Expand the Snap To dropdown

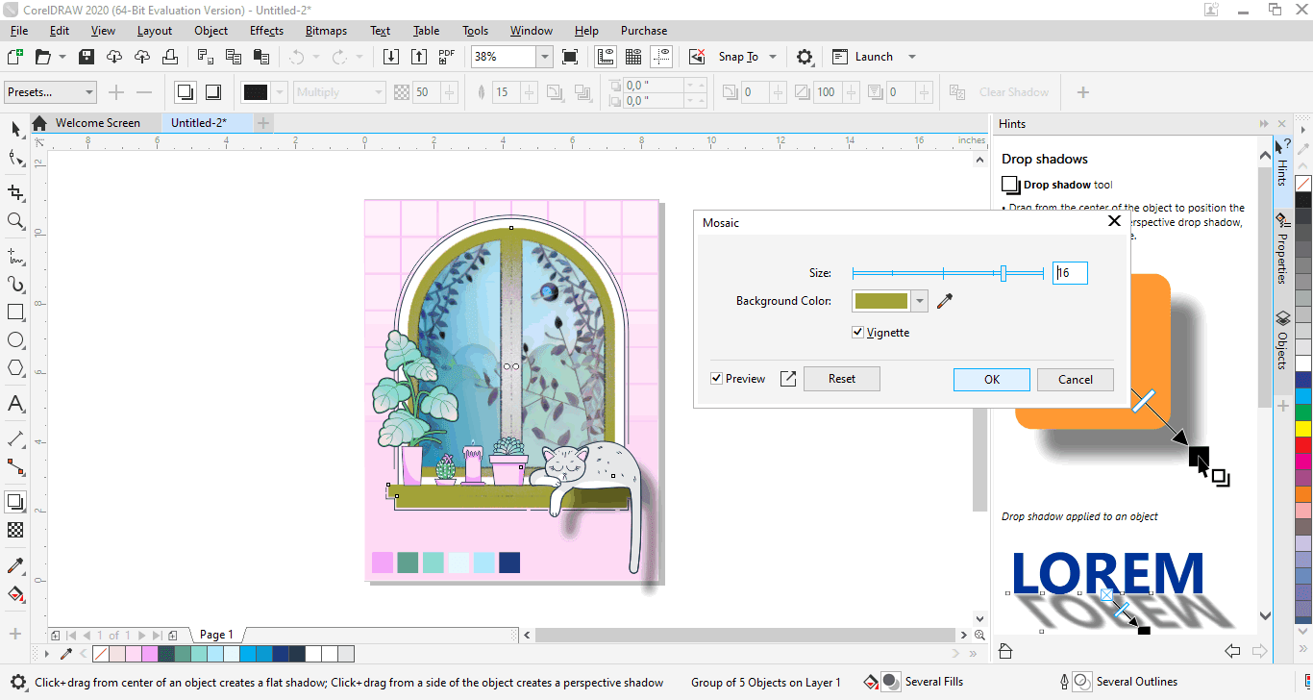[x=772, y=56]
